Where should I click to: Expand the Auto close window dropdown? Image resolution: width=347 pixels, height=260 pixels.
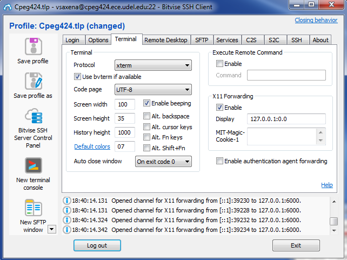pyautogui.click(x=163, y=161)
